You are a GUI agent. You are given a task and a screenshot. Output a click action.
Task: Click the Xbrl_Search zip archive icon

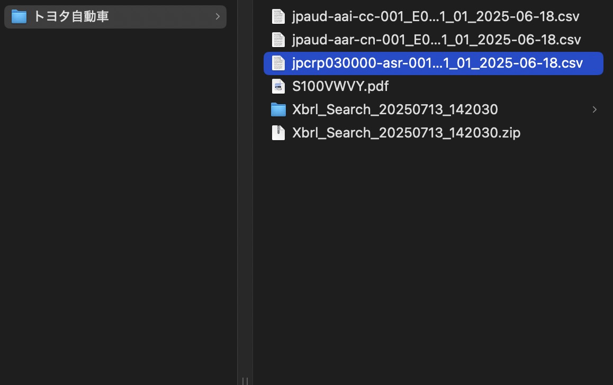coord(278,133)
